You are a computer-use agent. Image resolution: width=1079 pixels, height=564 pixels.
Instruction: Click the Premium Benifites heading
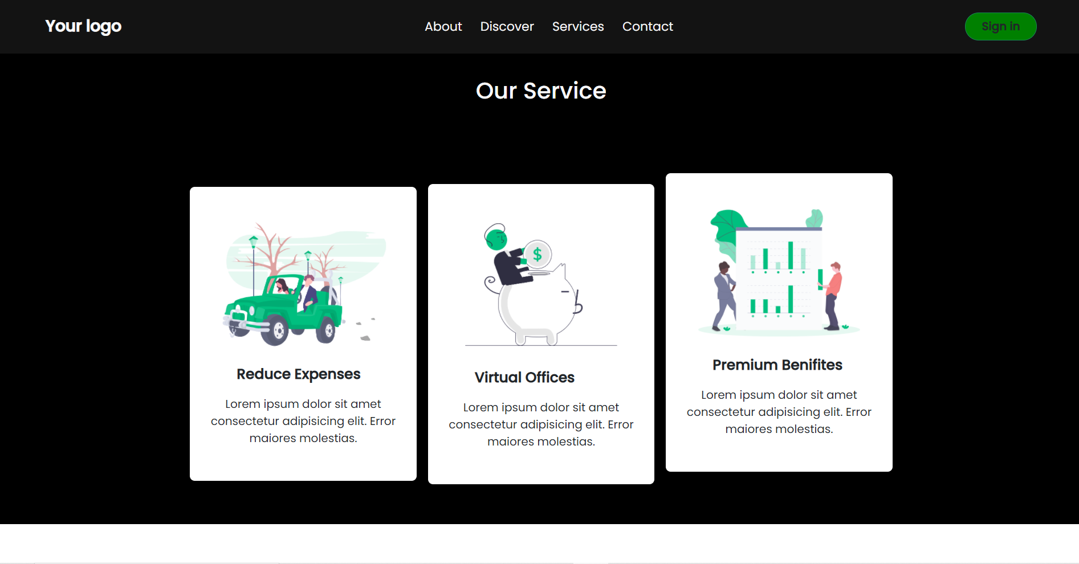pyautogui.click(x=777, y=365)
